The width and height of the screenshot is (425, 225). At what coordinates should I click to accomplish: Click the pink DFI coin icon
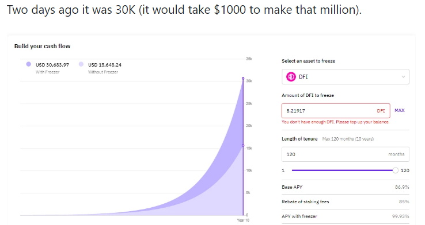coord(291,77)
